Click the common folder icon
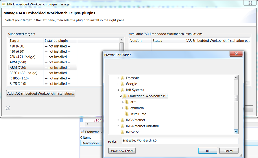This screenshot has width=258, height=158. pyautogui.click(x=127, y=108)
